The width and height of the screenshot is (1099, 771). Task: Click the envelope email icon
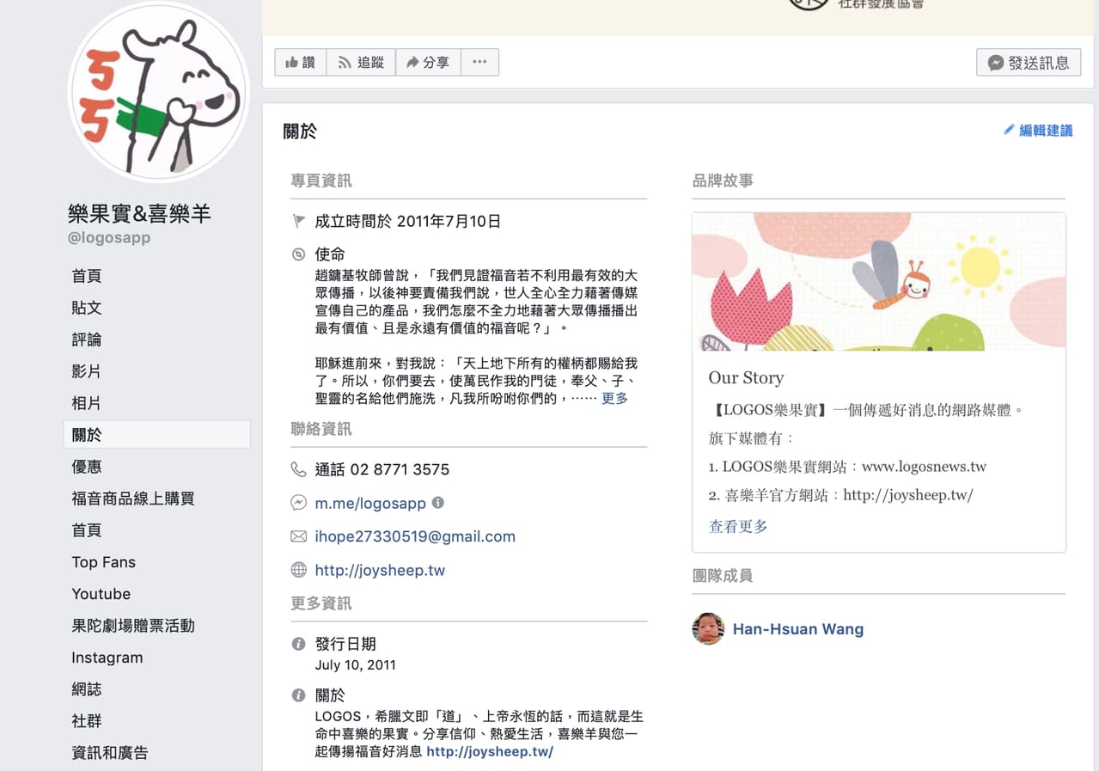click(x=298, y=536)
